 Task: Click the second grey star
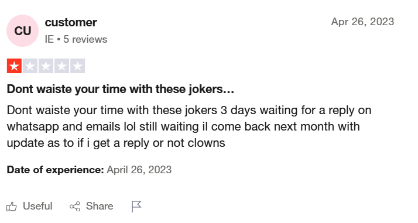click(30, 66)
